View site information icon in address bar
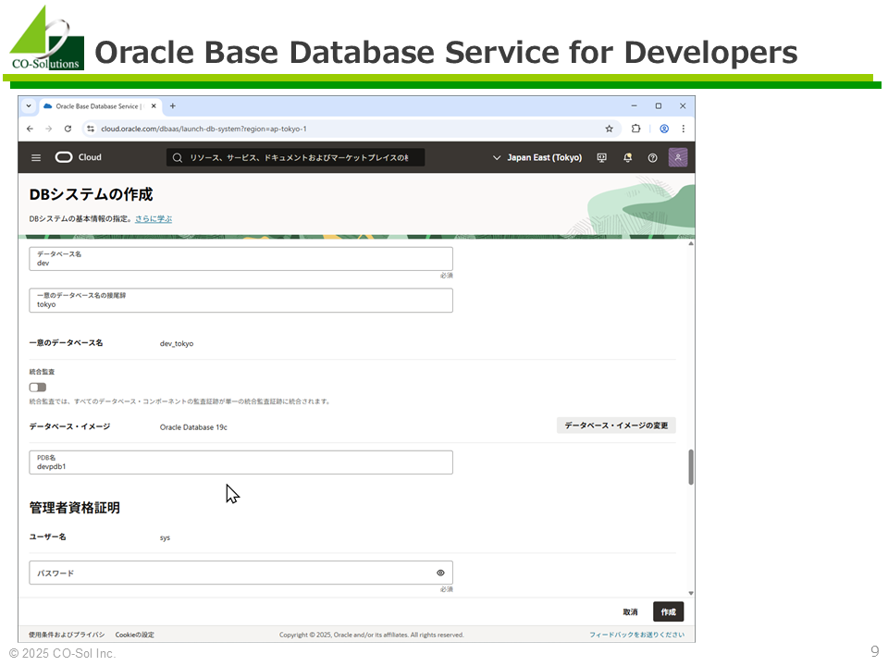The height and width of the screenshot is (666, 888). point(91,129)
